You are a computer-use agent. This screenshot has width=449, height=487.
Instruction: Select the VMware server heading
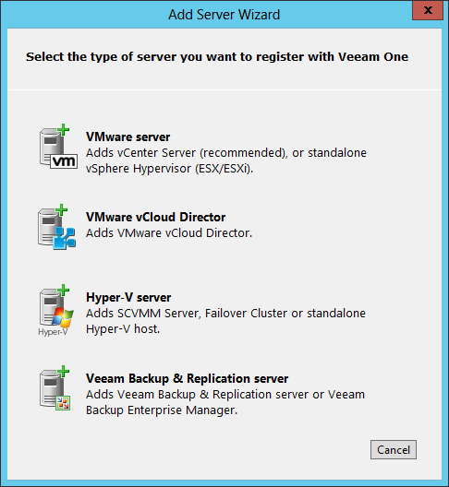coord(127,137)
